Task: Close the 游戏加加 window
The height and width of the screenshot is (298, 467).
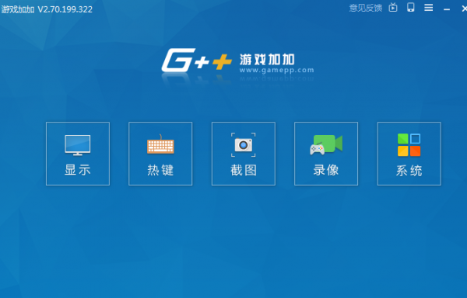Action: 465,9
